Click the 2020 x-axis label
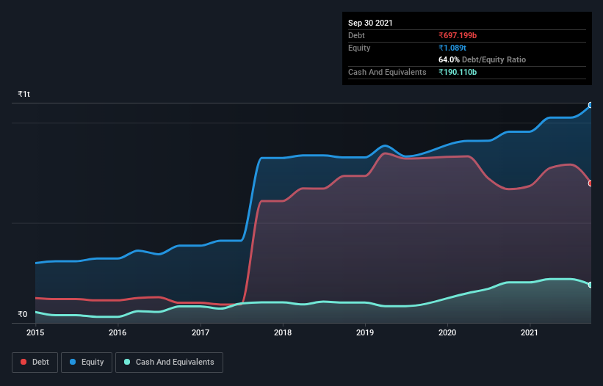Image resolution: width=603 pixels, height=386 pixels. pos(447,332)
